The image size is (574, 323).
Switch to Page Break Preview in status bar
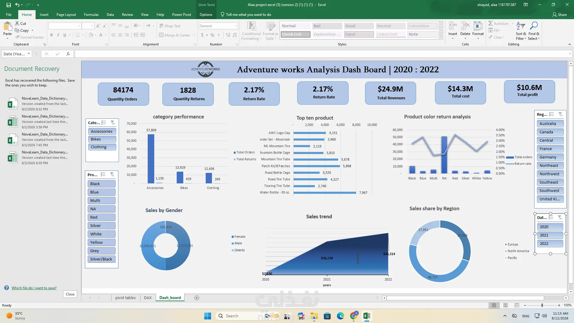pos(517,305)
